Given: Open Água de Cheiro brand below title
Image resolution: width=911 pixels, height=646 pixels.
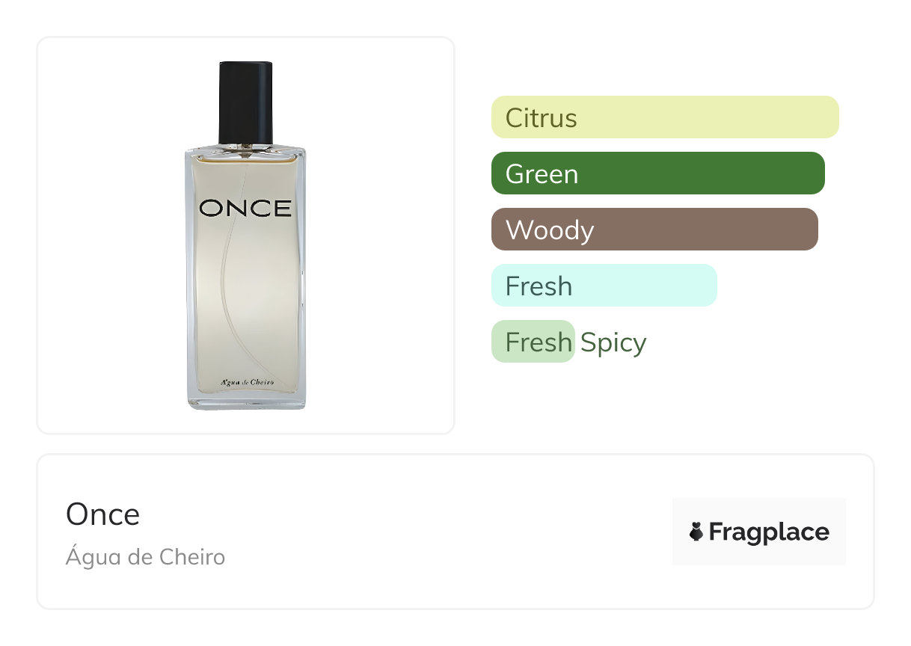Looking at the screenshot, I should point(145,557).
